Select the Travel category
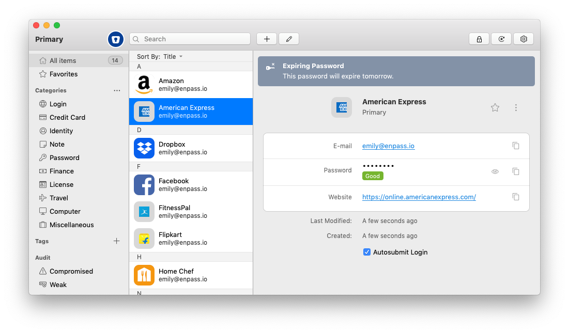Screen dimensions: 569x333 click(79, 198)
